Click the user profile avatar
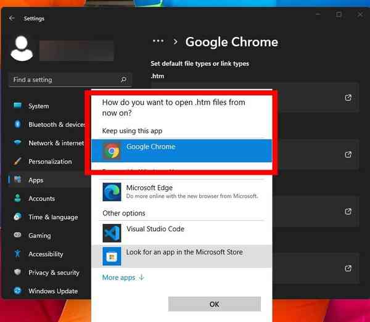Screen dimensions: 370x322 pyautogui.click(x=22, y=50)
